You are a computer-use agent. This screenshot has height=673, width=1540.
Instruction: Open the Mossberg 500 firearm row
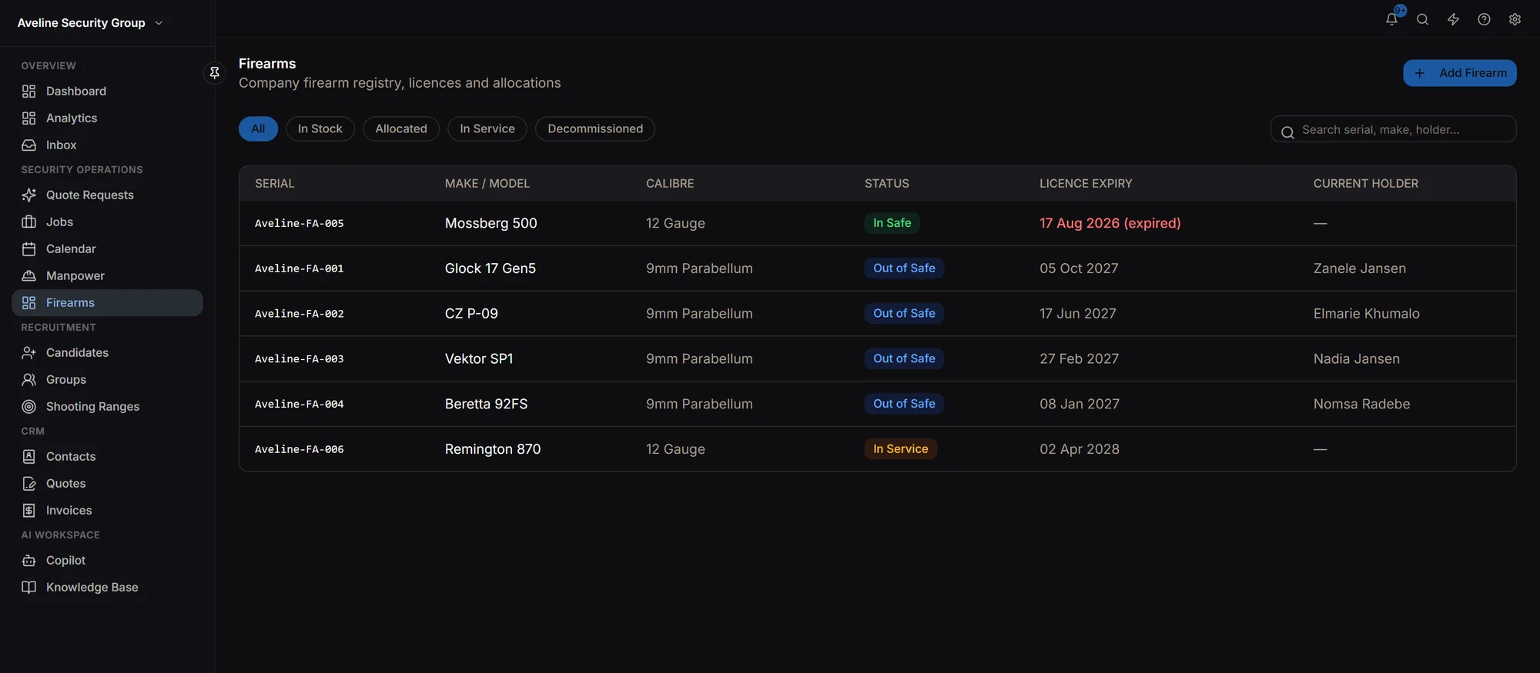tap(877, 223)
